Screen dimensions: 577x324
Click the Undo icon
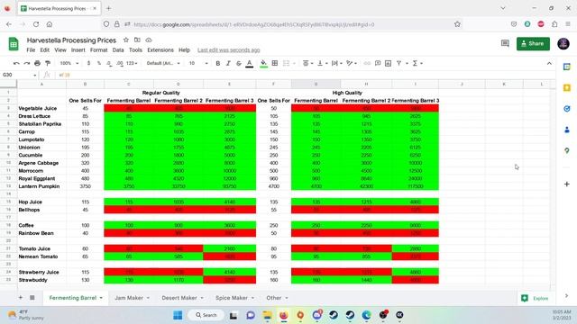[16, 64]
